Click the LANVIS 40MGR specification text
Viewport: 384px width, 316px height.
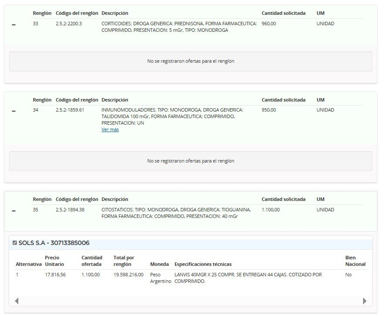pyautogui.click(x=248, y=278)
